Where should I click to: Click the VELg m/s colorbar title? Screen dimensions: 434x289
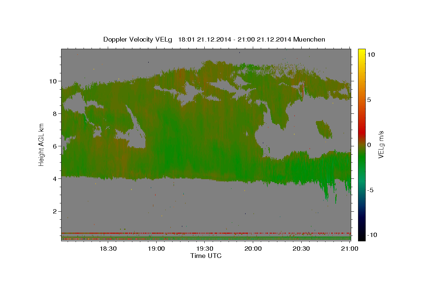click(x=381, y=144)
